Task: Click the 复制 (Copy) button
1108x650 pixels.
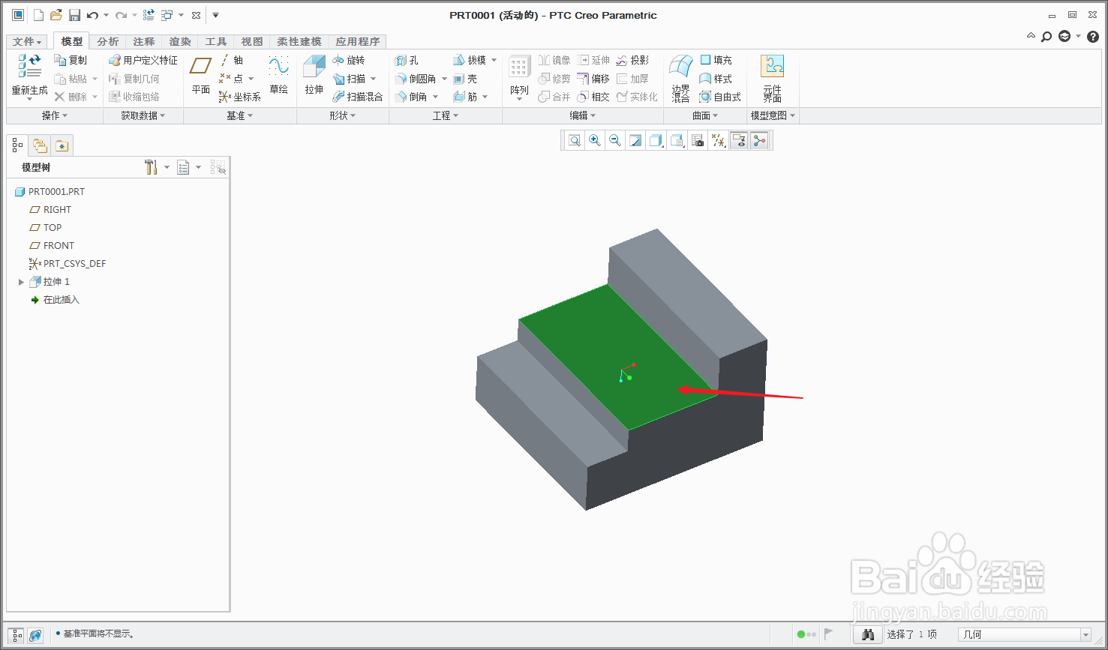Action: coord(71,60)
